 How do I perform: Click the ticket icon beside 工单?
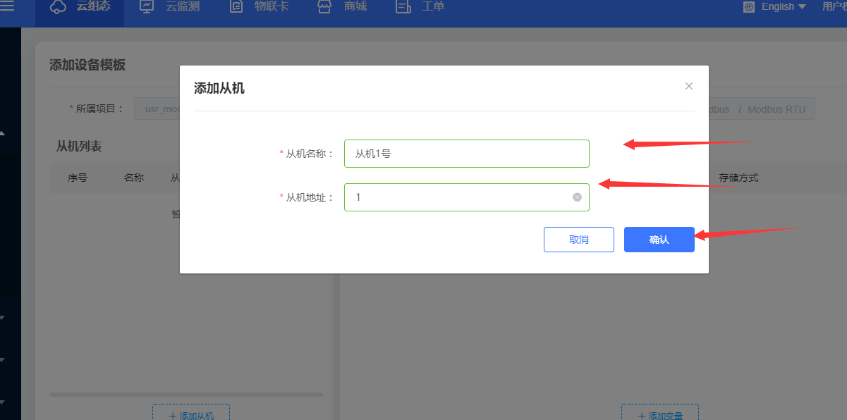point(403,7)
